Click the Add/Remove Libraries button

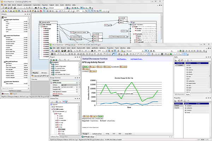pos(16,91)
